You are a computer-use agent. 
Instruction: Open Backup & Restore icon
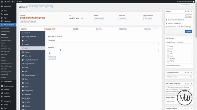(23, 37)
